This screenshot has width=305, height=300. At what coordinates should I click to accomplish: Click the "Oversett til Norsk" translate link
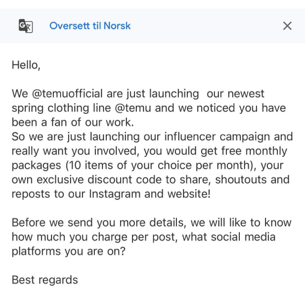tap(90, 26)
